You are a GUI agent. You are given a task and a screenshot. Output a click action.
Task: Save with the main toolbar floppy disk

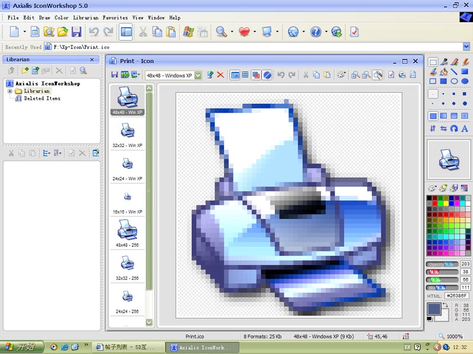pos(76,32)
